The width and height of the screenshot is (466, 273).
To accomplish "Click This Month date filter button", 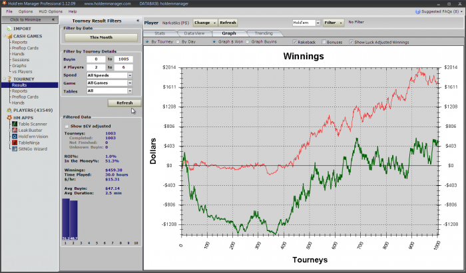I will 101,37.
